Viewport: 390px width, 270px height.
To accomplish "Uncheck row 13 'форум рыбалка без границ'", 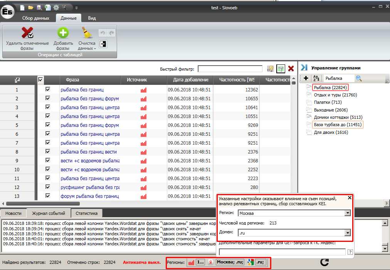I will (48, 196).
